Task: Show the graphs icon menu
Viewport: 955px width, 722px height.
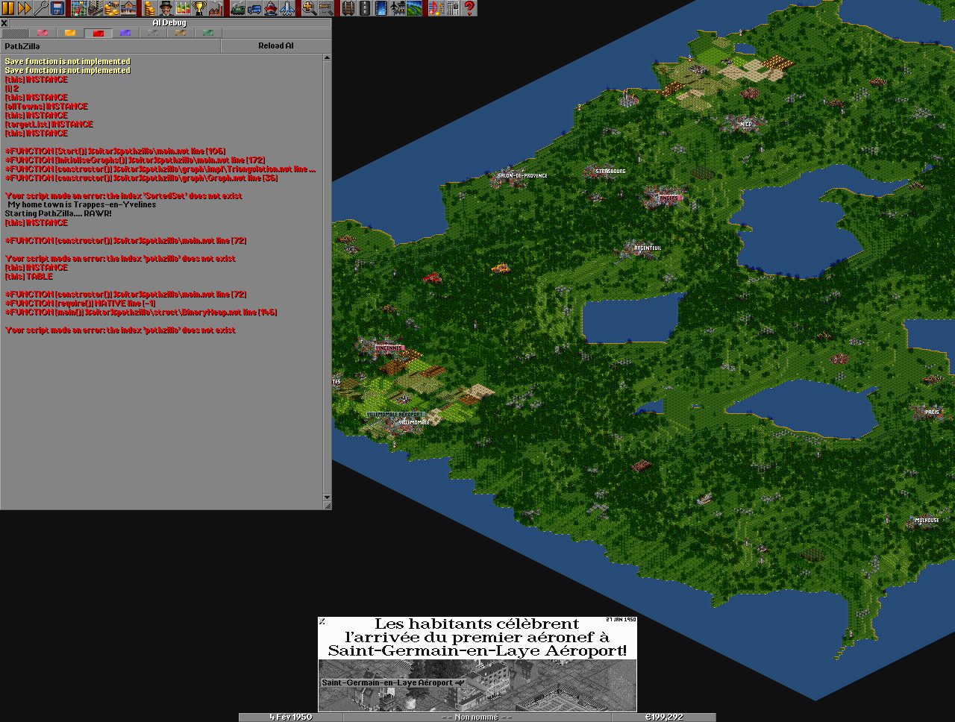Action: coord(182,8)
